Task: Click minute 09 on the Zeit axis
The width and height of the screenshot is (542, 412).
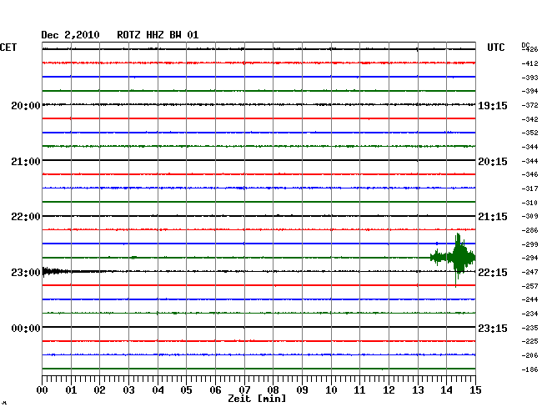Action: pyautogui.click(x=302, y=390)
